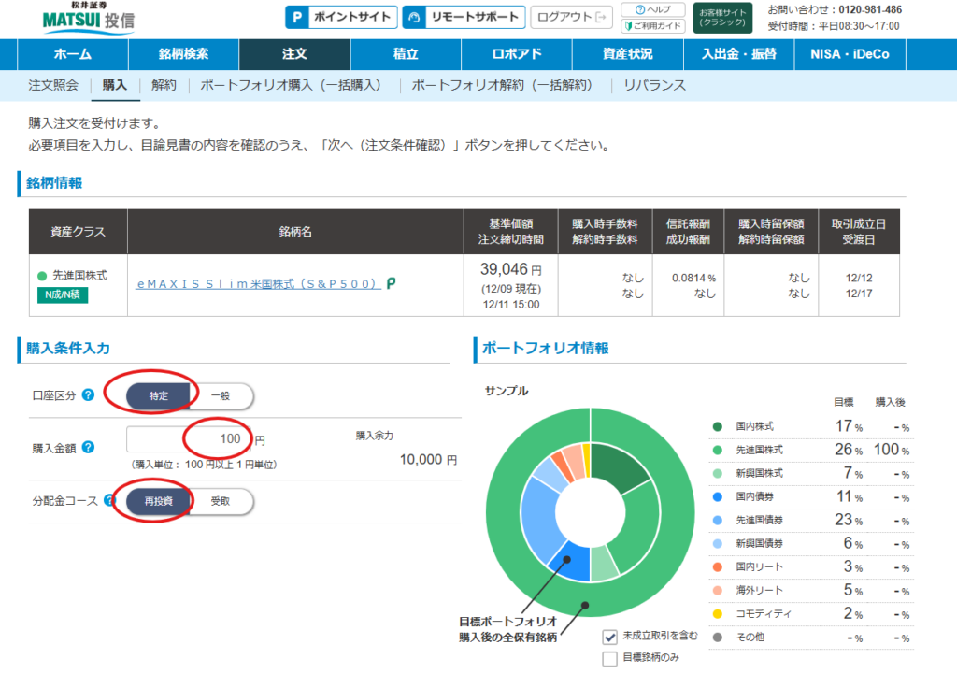Click the MATSUI 投信 logo
The width and height of the screenshot is (957, 674).
(87, 18)
